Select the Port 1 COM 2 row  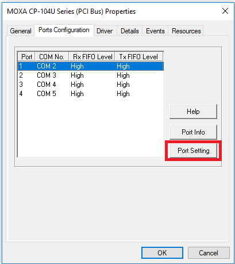click(x=91, y=66)
